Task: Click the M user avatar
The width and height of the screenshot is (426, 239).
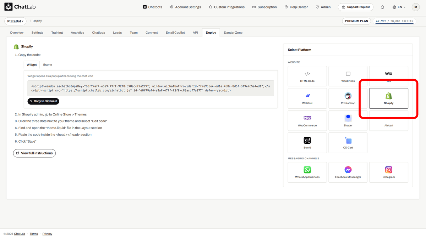Action: point(416,7)
